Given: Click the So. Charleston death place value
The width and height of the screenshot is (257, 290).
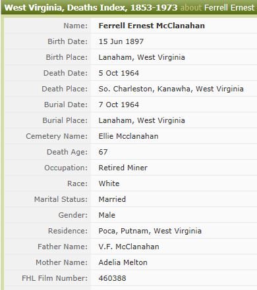Looking at the screenshot, I should point(171,89).
